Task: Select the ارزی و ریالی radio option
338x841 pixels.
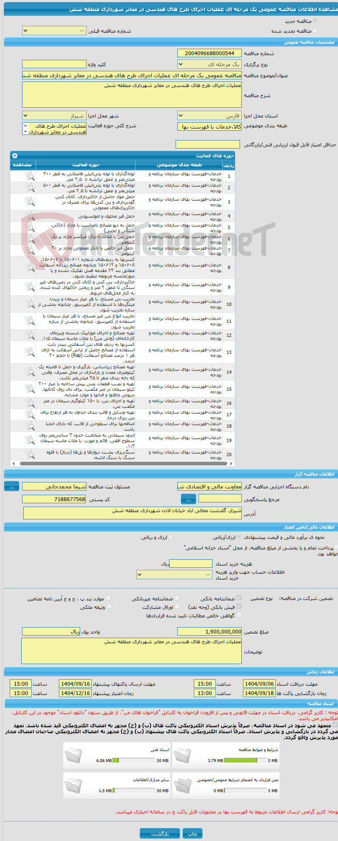Action: click(171, 537)
